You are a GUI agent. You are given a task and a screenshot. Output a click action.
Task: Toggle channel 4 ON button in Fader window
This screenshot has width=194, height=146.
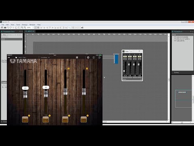pos(139,57)
